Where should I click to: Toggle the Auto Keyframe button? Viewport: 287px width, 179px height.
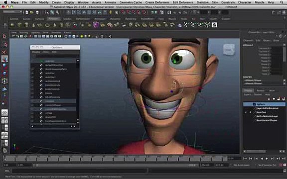click(x=281, y=165)
